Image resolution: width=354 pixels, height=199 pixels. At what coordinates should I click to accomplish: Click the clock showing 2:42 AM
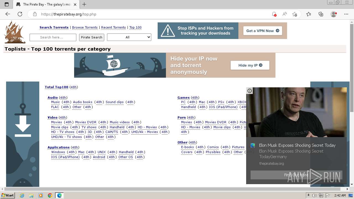(x=340, y=195)
